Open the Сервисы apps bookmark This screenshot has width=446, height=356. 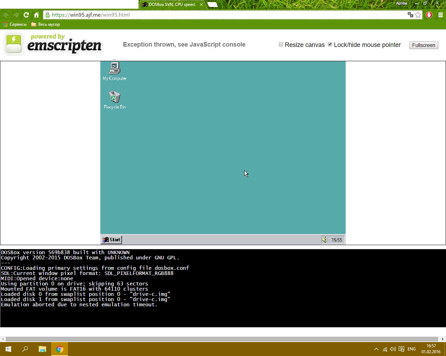point(15,24)
